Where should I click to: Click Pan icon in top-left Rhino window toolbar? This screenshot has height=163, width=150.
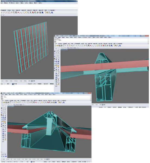point(2,12)
